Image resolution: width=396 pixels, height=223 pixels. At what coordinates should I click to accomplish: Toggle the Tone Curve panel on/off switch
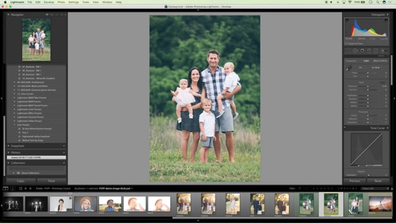point(345,128)
